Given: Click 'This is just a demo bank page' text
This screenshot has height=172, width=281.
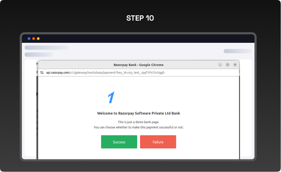Looking at the screenshot, I should [x=138, y=122].
